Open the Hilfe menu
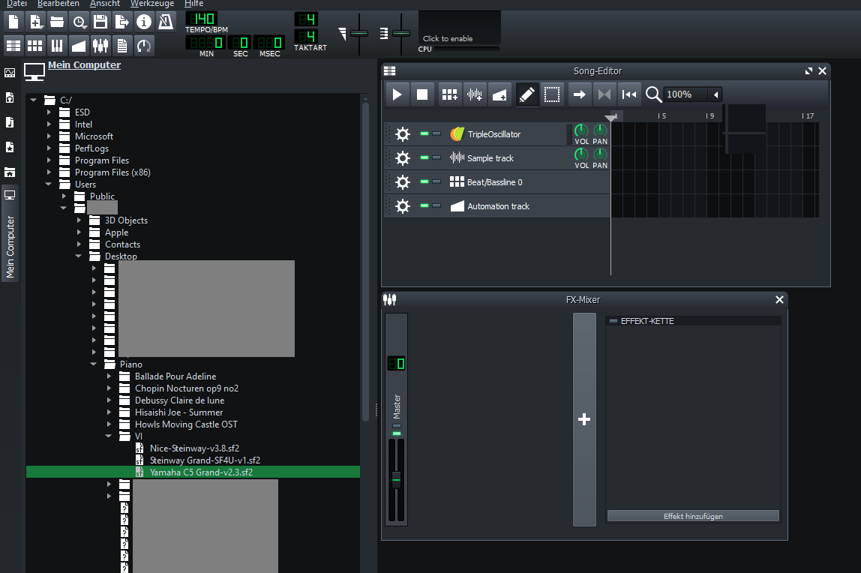 click(x=193, y=3)
